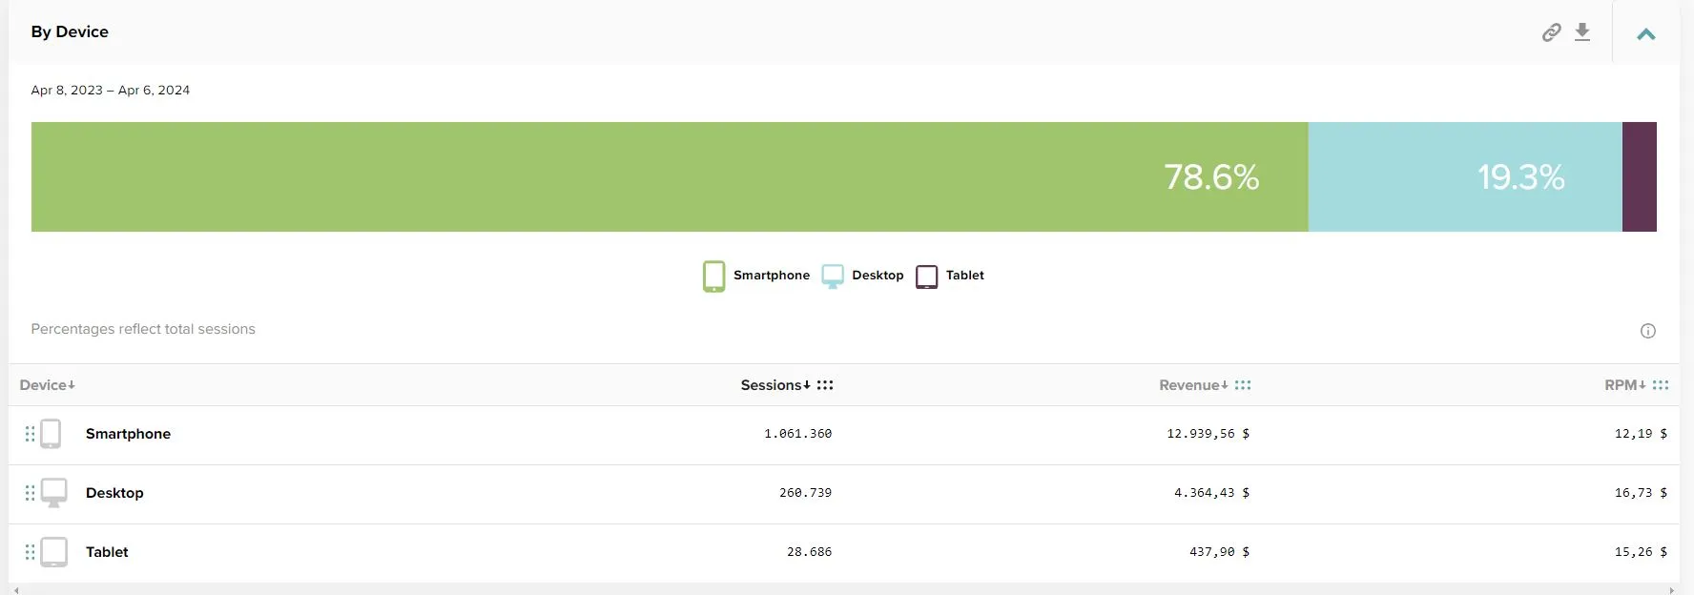This screenshot has height=595, width=1694.
Task: Click the Smartphone row label
Action: (x=128, y=434)
